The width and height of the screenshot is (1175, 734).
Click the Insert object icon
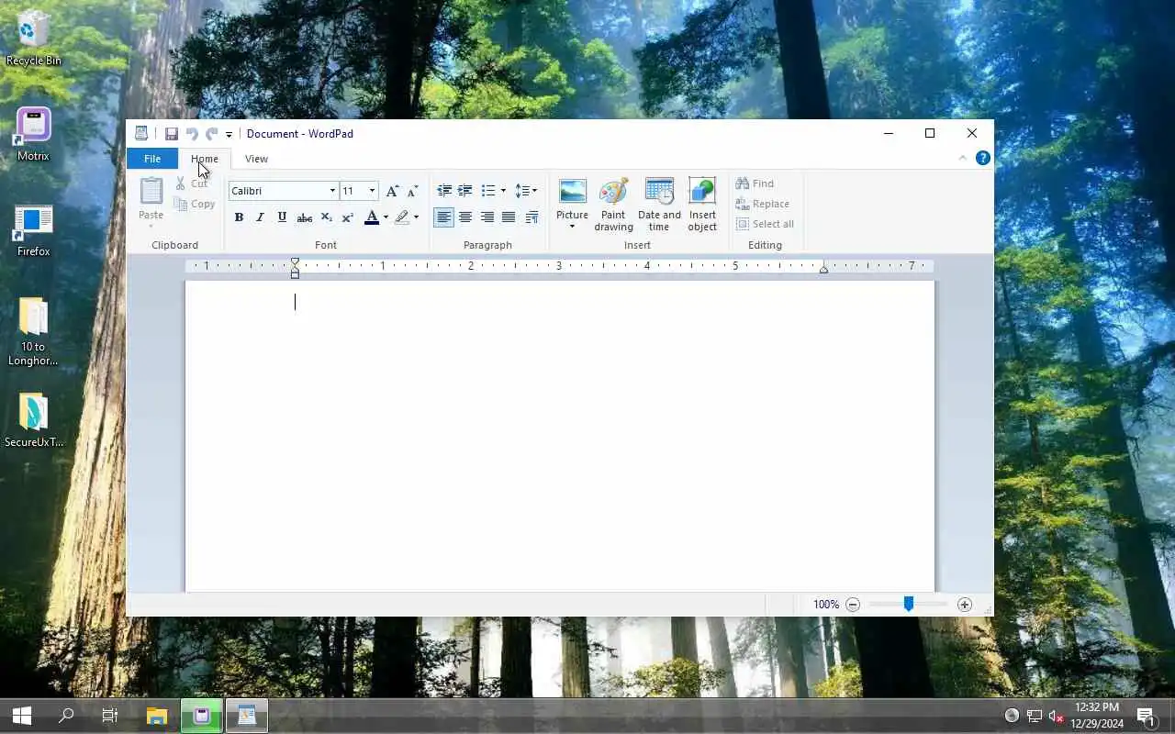click(x=702, y=192)
